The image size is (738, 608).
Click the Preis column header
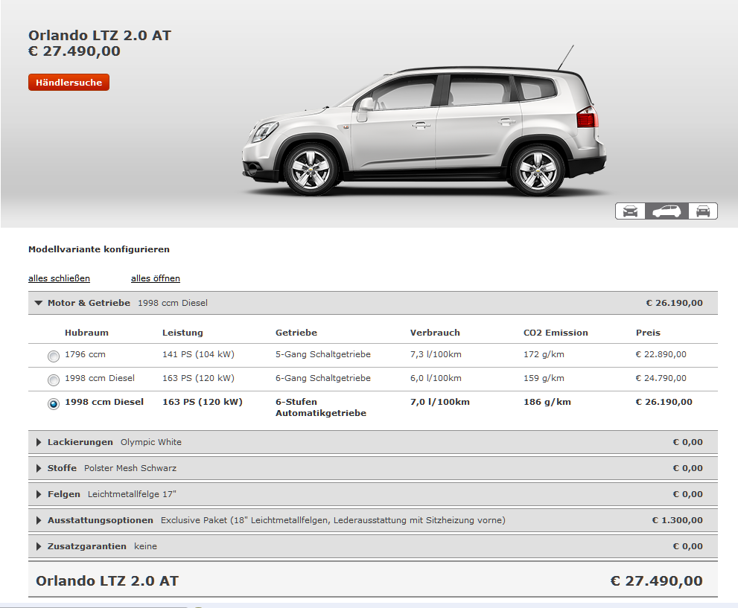pyautogui.click(x=648, y=333)
